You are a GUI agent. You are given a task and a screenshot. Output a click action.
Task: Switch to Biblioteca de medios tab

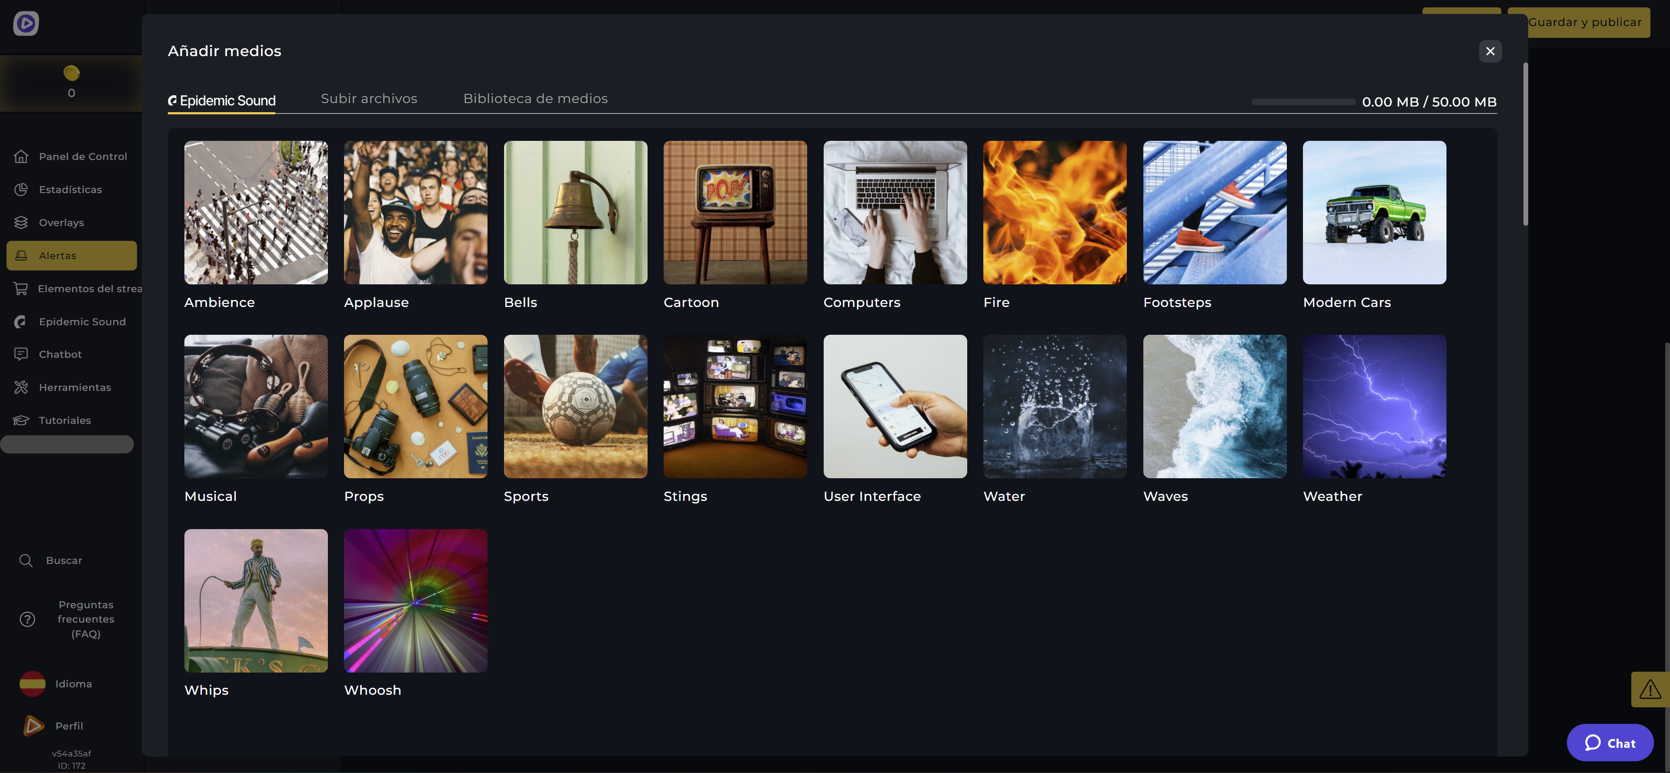point(535,99)
